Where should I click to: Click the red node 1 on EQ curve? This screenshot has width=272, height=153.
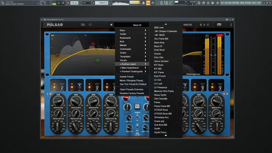[93, 44]
